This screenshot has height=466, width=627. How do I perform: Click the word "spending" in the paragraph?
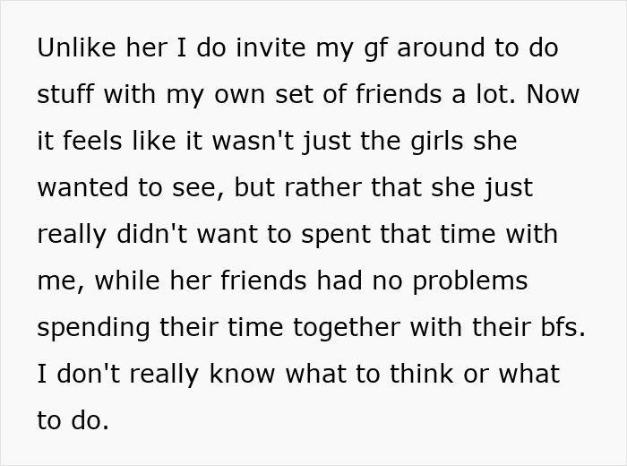[93, 328]
